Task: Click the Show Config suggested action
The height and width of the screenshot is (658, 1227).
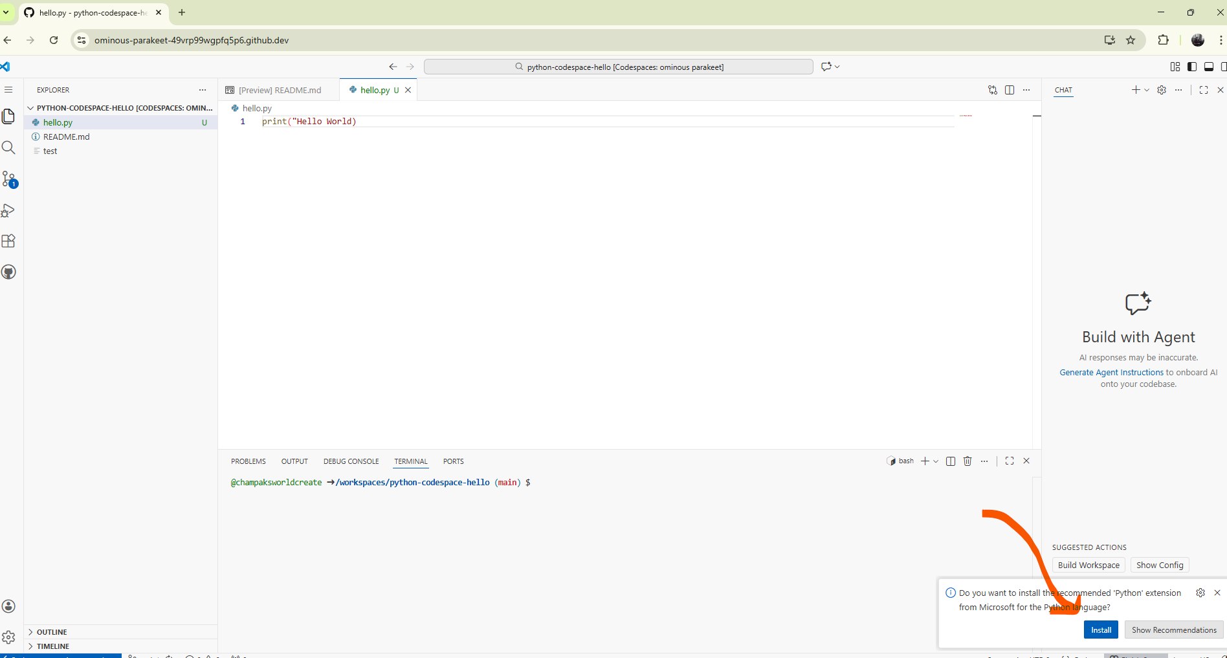Action: [x=1160, y=565]
